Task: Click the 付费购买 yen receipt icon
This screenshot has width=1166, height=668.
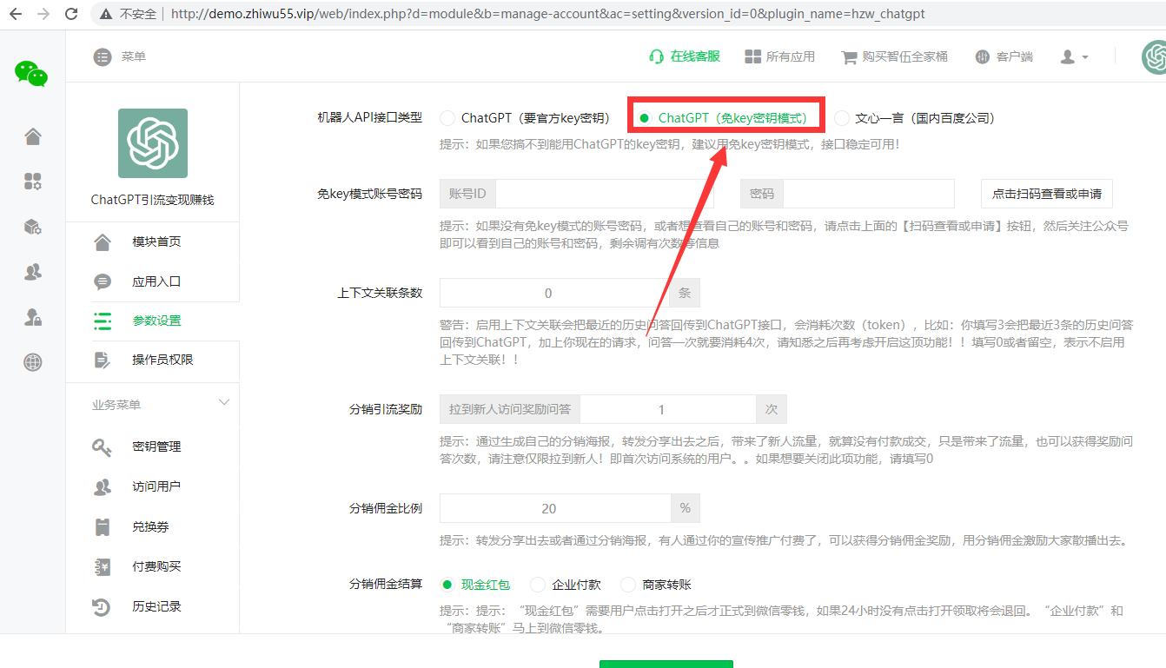Action: click(103, 566)
